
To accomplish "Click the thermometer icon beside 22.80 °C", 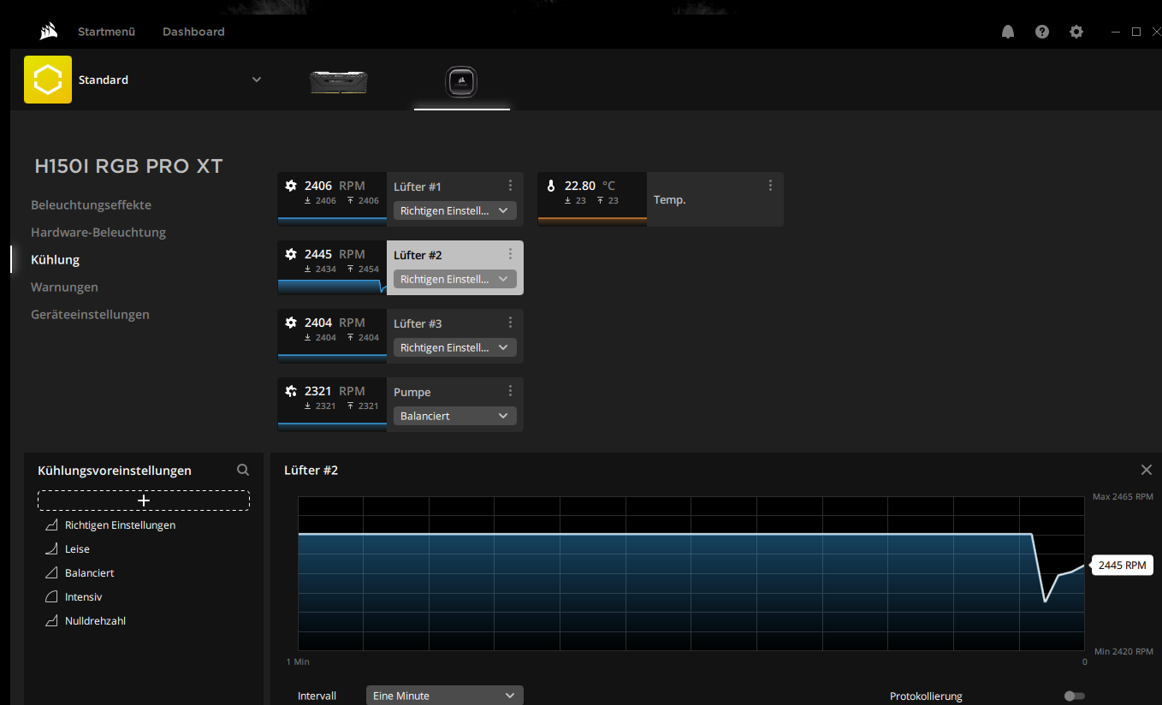I will pyautogui.click(x=551, y=186).
